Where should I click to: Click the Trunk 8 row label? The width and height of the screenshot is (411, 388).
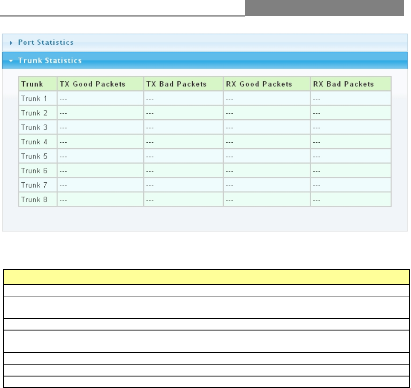[x=34, y=199]
